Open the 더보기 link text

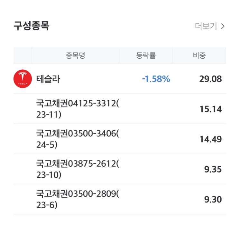pos(206,26)
